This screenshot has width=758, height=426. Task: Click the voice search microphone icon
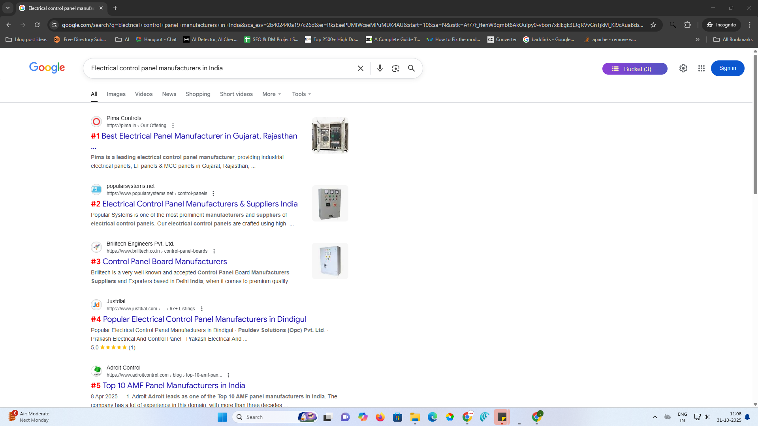coord(380,68)
